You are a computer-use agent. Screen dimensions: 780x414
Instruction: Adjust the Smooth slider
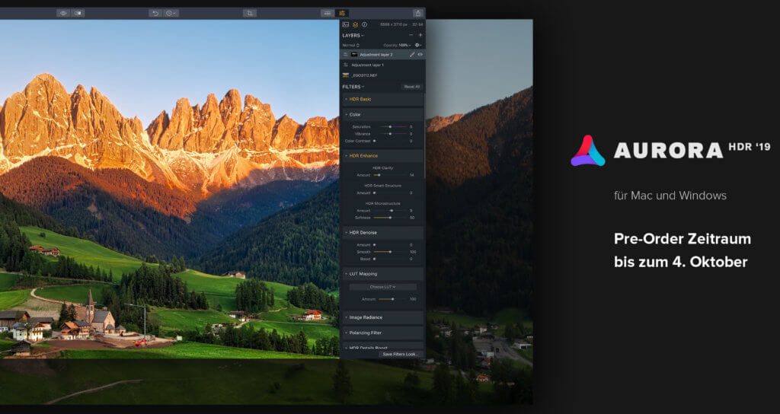pos(391,252)
